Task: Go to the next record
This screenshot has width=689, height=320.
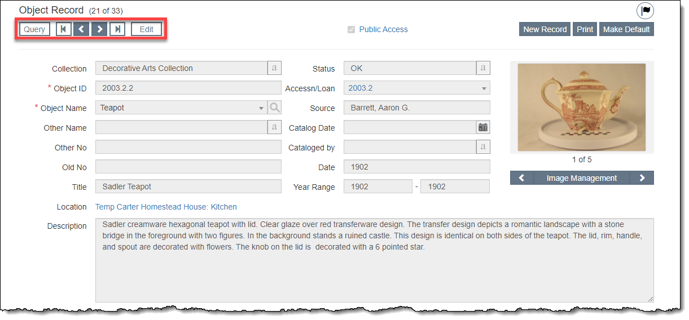Action: (x=99, y=29)
